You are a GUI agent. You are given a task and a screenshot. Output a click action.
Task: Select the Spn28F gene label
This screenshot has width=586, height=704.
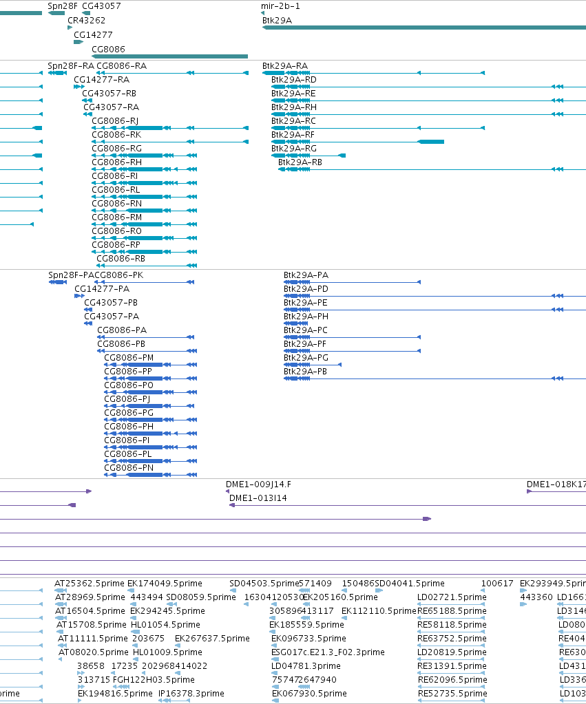tap(63, 6)
